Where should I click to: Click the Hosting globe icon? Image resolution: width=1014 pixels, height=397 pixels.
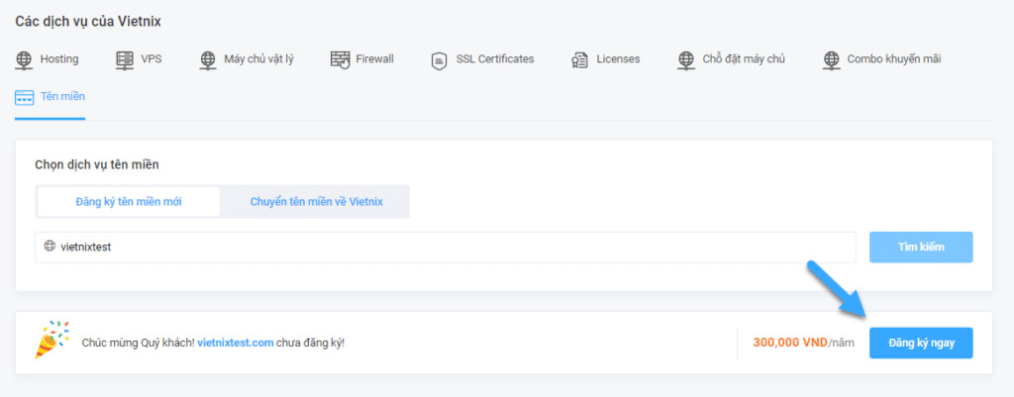(x=24, y=60)
